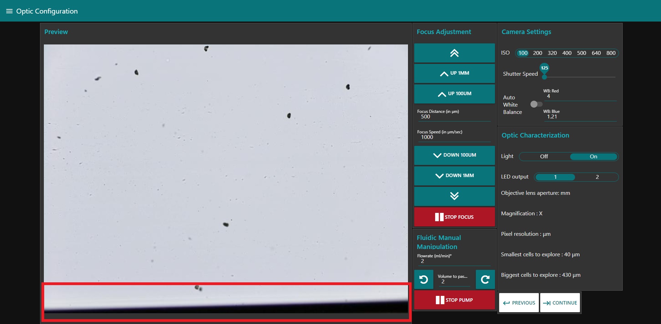The height and width of the screenshot is (324, 661).
Task: Move focus up by 100UM
Action: pos(454,94)
